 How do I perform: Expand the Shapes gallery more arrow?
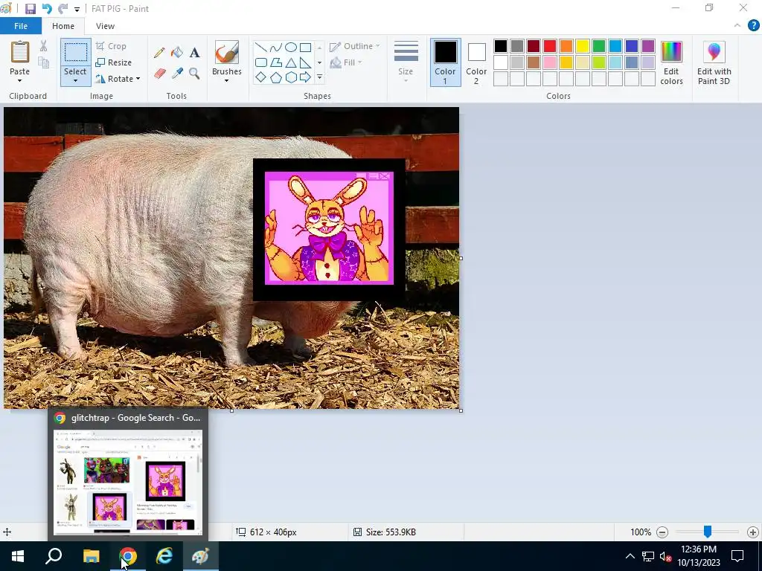(319, 77)
